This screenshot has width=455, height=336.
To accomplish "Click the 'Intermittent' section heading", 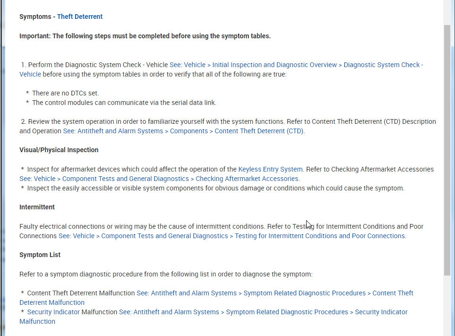I will pyautogui.click(x=37, y=207).
